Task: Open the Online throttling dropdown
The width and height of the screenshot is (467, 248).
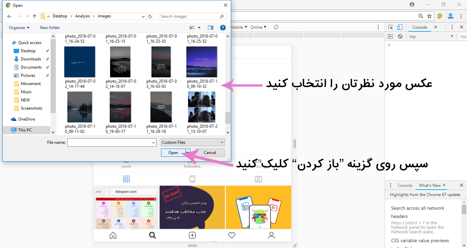Action: coord(258,27)
